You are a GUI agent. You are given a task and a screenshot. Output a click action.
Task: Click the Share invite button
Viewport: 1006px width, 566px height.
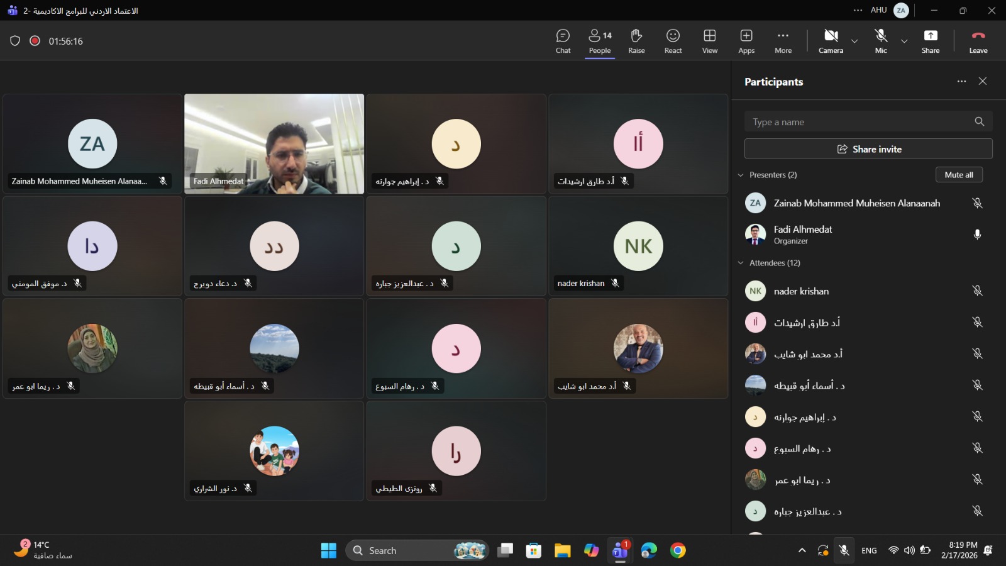(868, 149)
